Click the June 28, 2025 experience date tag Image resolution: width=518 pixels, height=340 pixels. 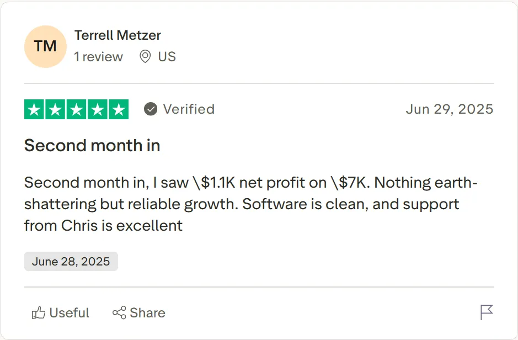coord(71,262)
